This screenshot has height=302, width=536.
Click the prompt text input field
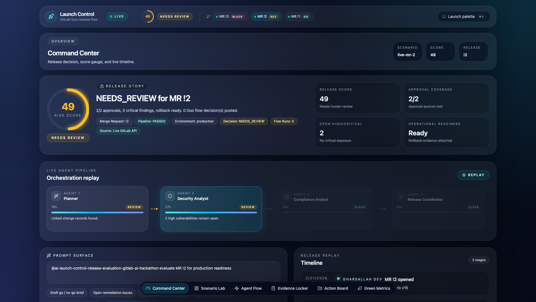pos(163,272)
